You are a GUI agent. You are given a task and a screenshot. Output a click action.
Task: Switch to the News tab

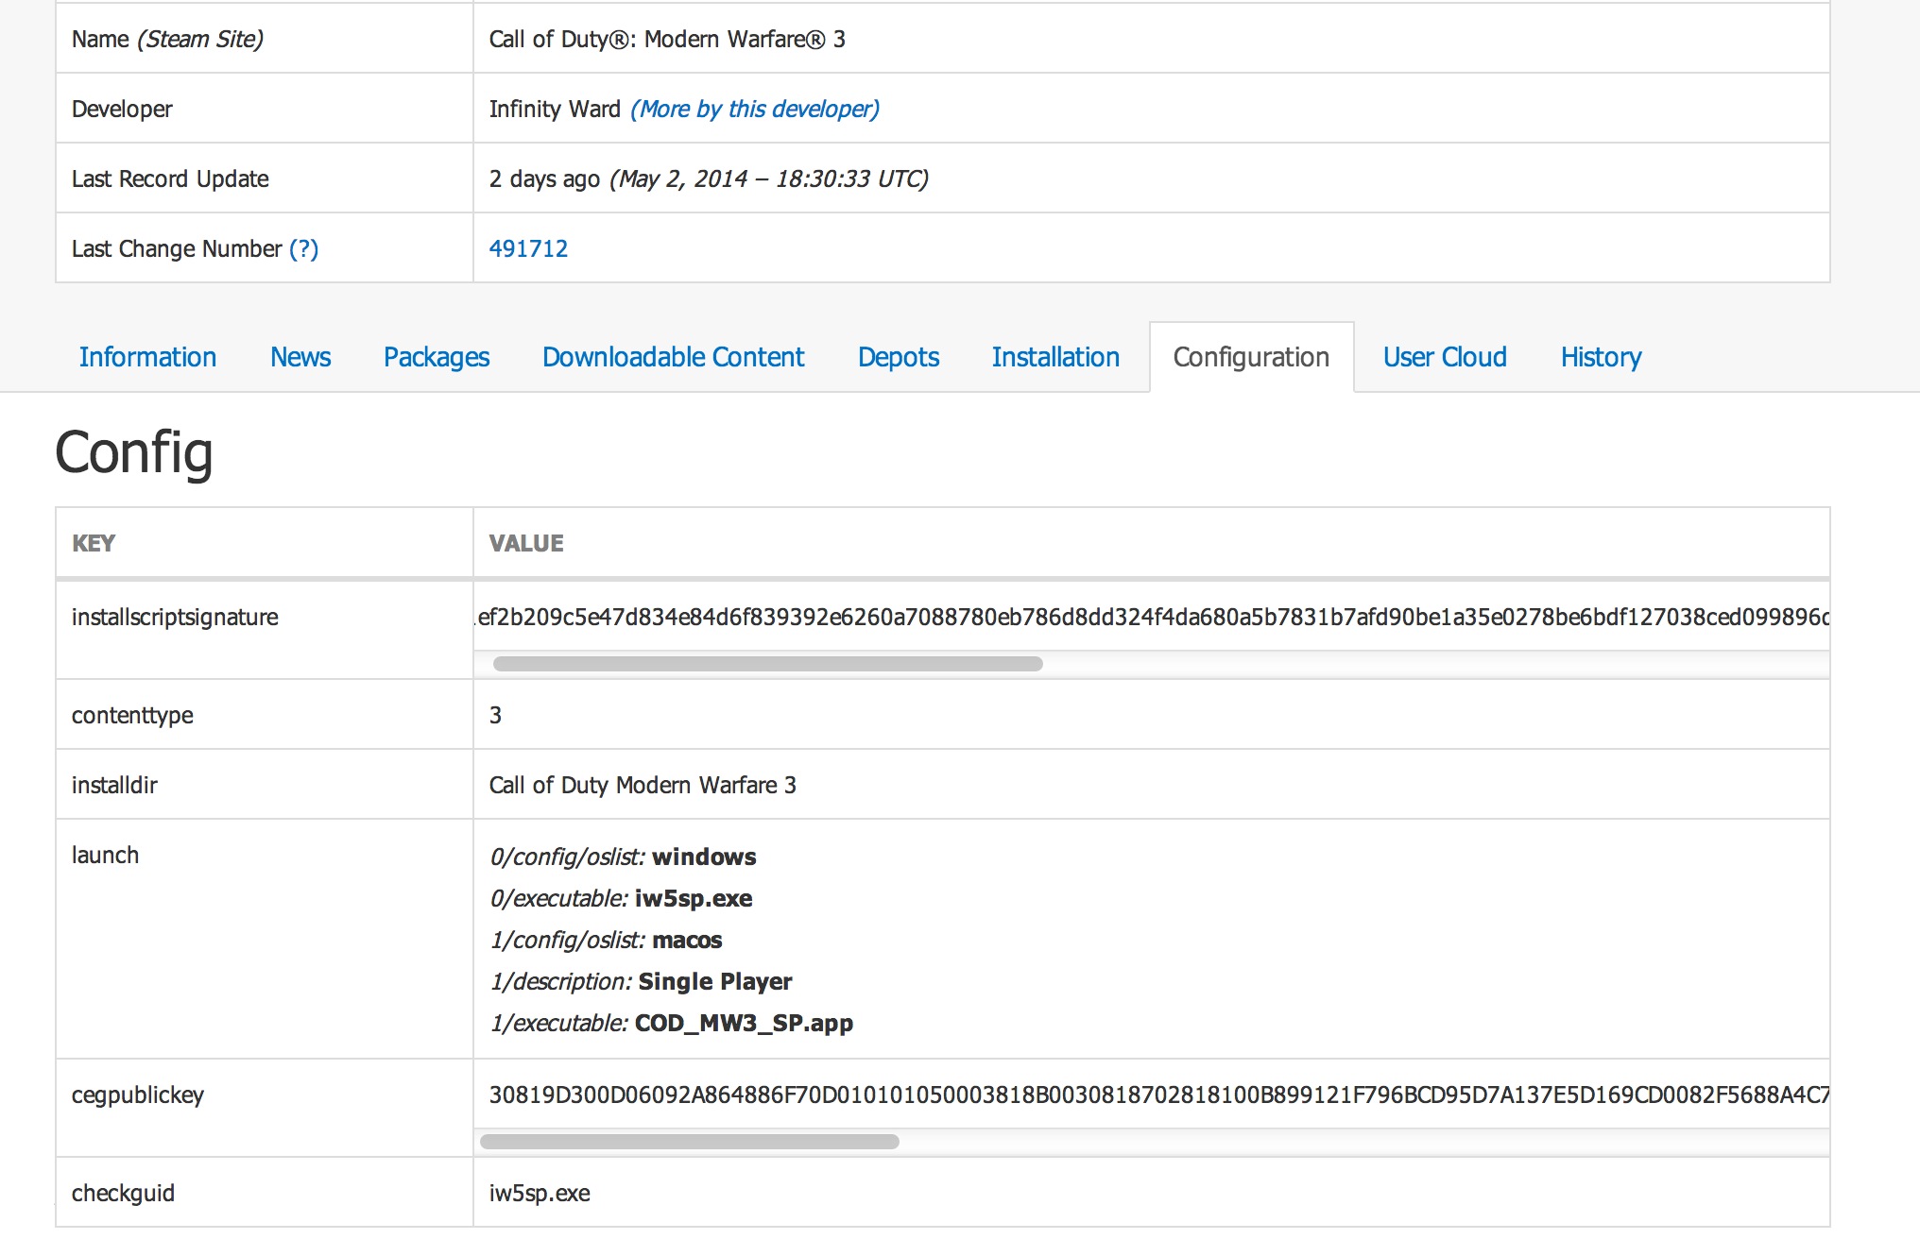tap(300, 357)
